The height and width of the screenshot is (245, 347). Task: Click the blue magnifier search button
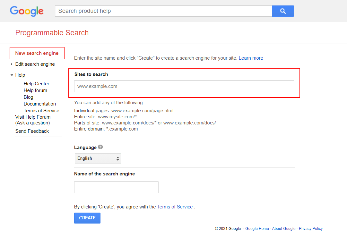click(x=283, y=11)
